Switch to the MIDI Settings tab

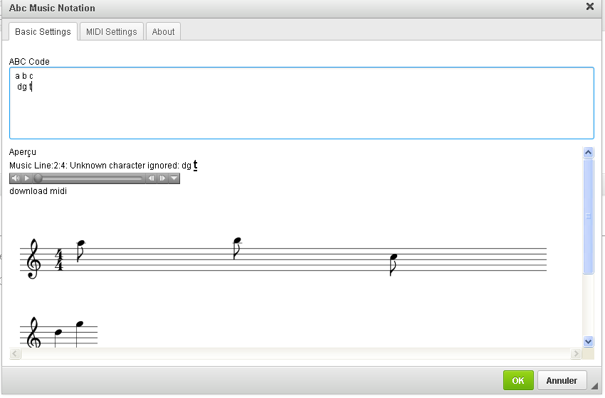click(x=111, y=32)
